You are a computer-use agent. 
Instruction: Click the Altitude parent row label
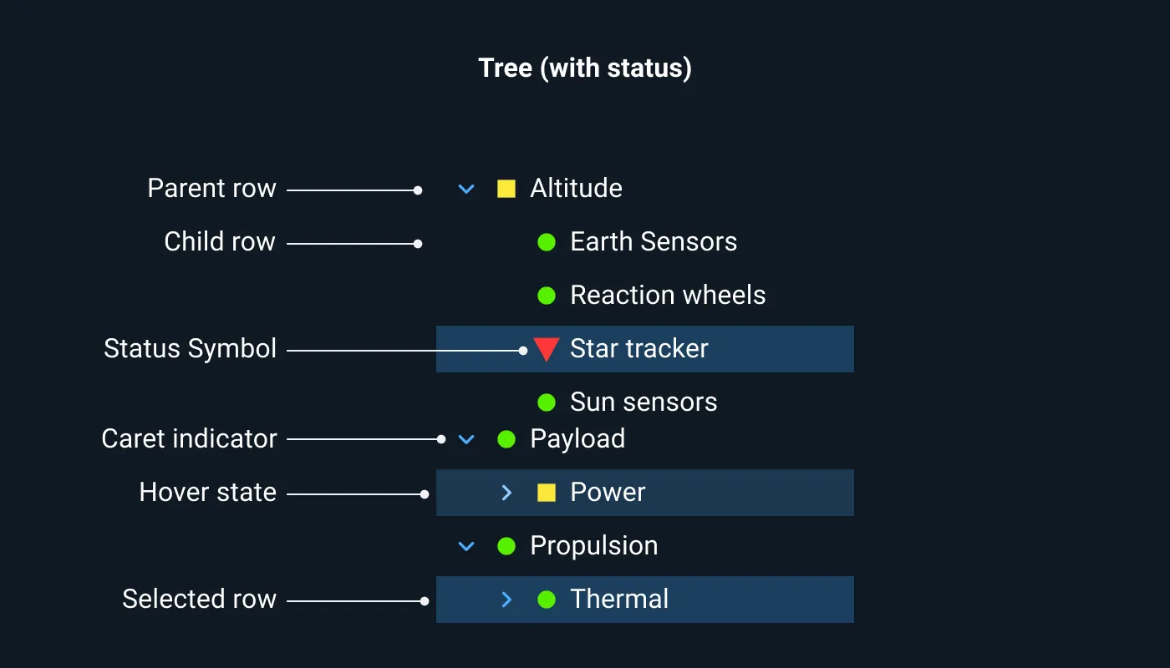[575, 189]
